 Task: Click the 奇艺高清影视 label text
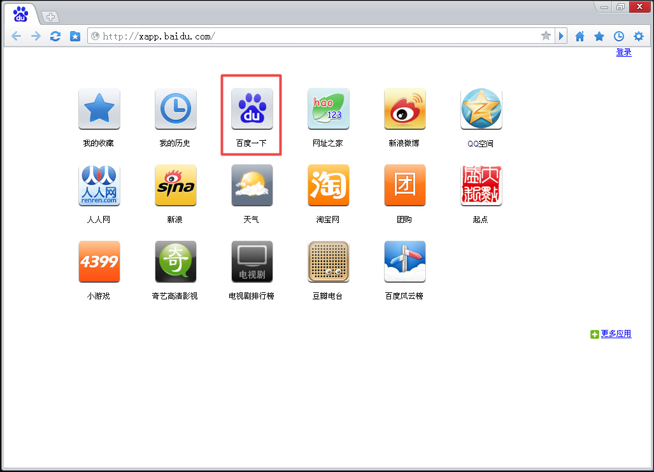coord(174,296)
